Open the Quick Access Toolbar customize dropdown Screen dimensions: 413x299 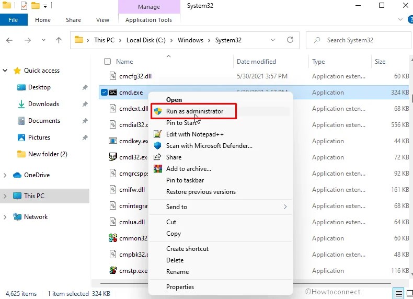coord(45,6)
